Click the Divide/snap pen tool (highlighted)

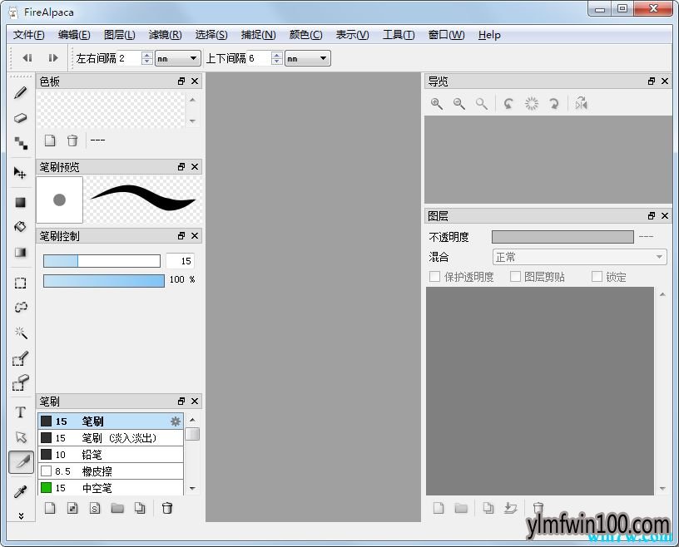22,462
